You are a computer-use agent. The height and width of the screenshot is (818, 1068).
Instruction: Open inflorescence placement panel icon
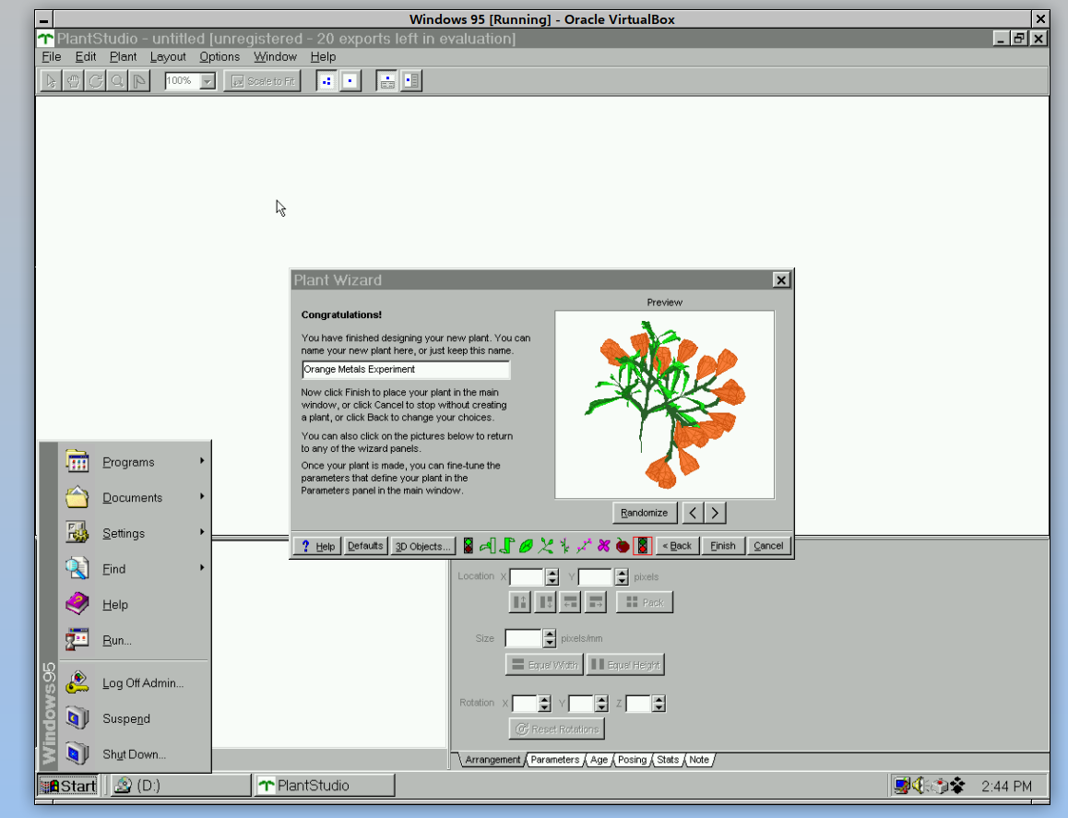coord(564,546)
